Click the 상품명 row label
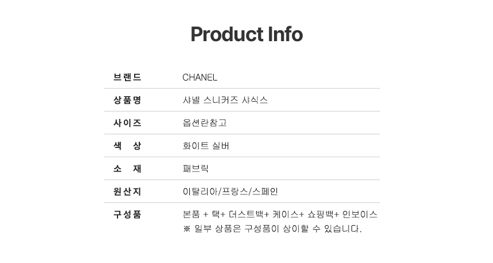Viewport: 493px width, 263px height. tap(127, 100)
